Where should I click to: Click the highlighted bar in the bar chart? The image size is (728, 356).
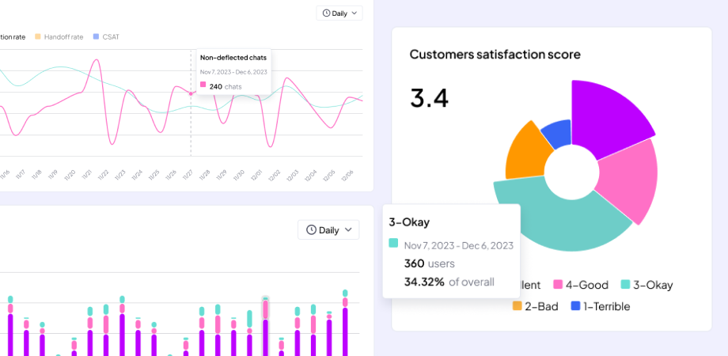point(266,326)
